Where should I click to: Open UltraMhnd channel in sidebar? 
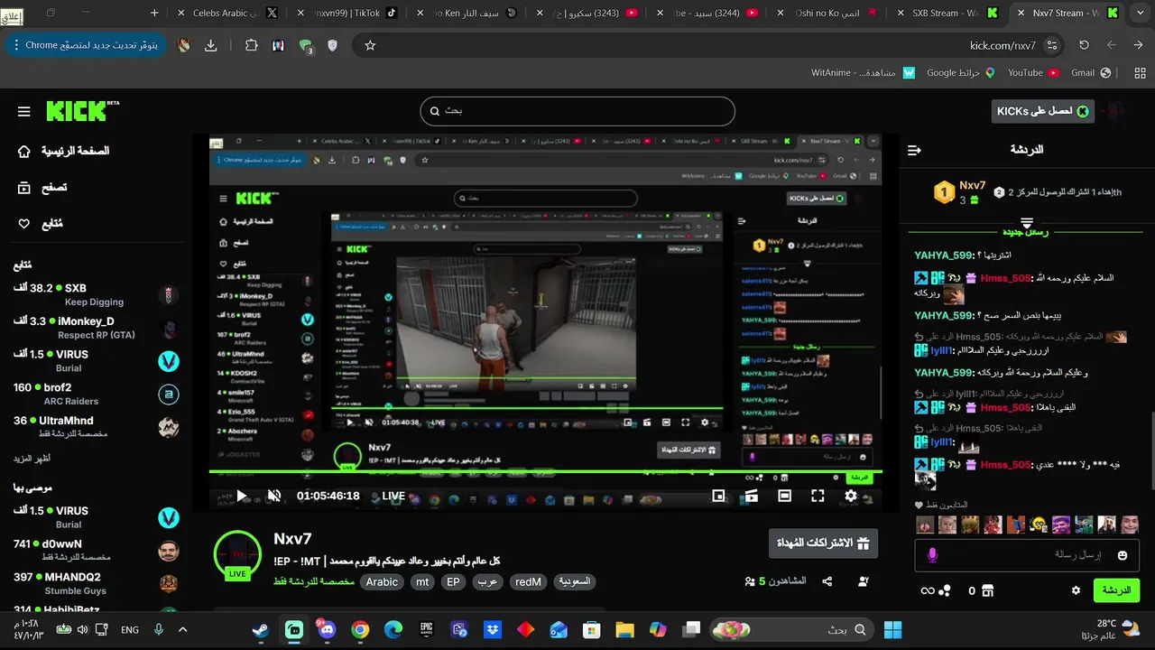[96, 427]
